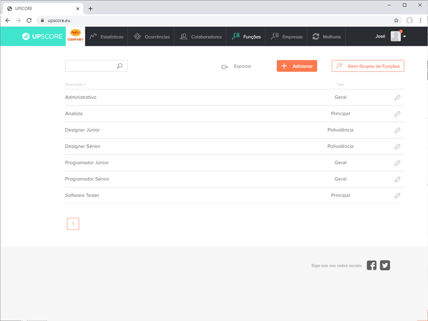The image size is (428, 321).
Task: Select the Programador Júnior text
Action: [x=87, y=163]
